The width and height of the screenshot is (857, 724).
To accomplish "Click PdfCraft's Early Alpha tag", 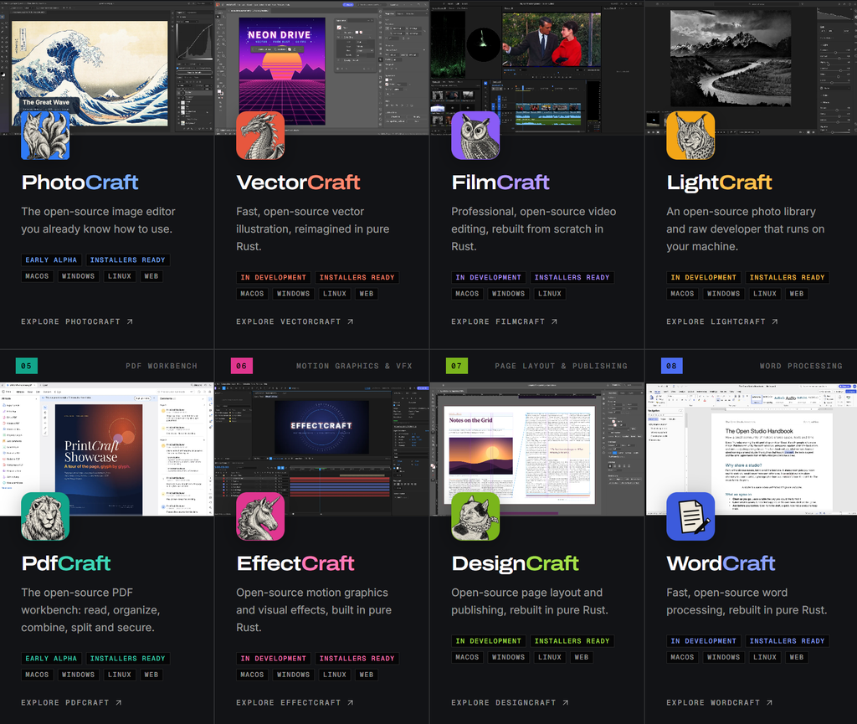I will [51, 659].
